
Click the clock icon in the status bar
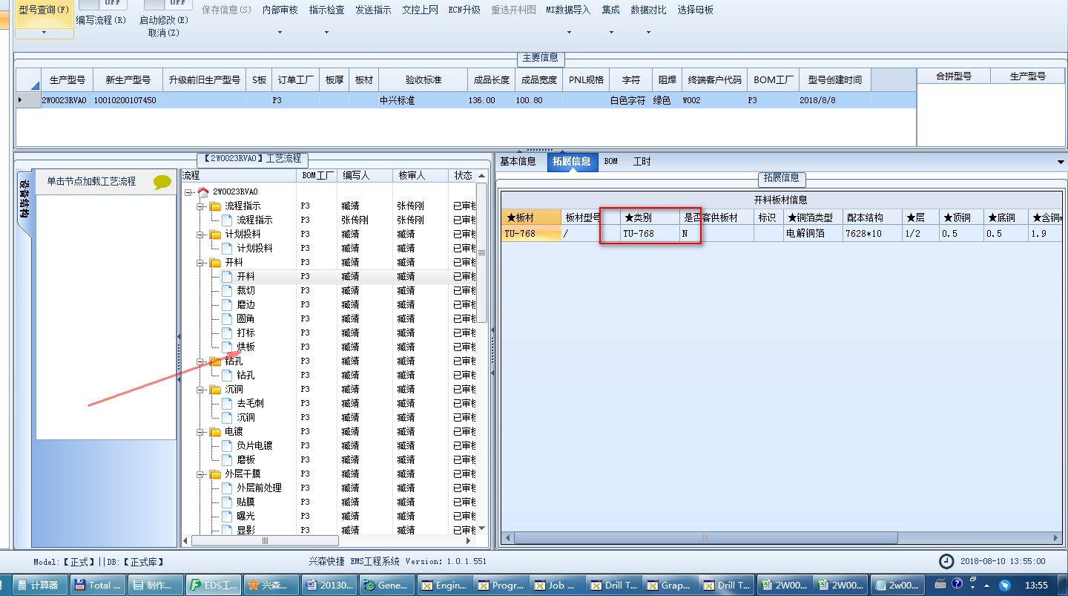pyautogui.click(x=946, y=561)
